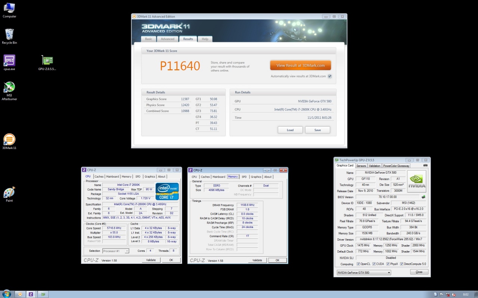The height and width of the screenshot is (298, 478).
Task: Open the Recycle Bin
Action: tap(9, 34)
